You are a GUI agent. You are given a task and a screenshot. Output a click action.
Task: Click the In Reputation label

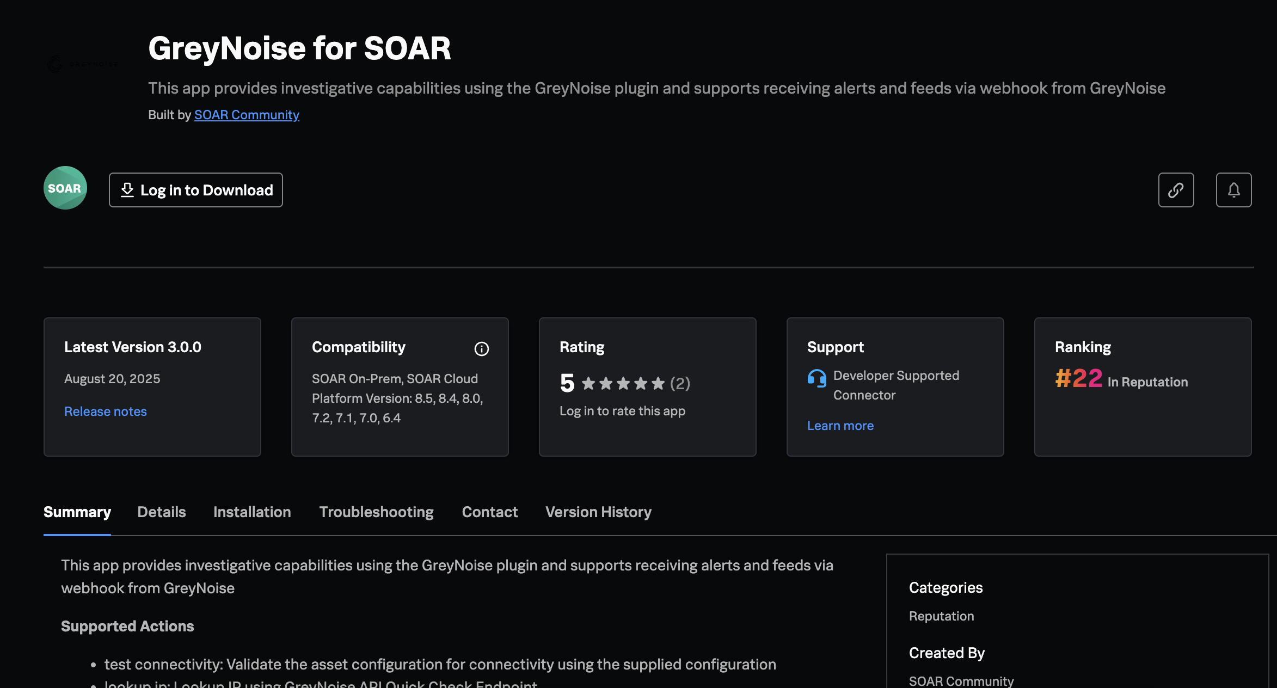tap(1147, 382)
